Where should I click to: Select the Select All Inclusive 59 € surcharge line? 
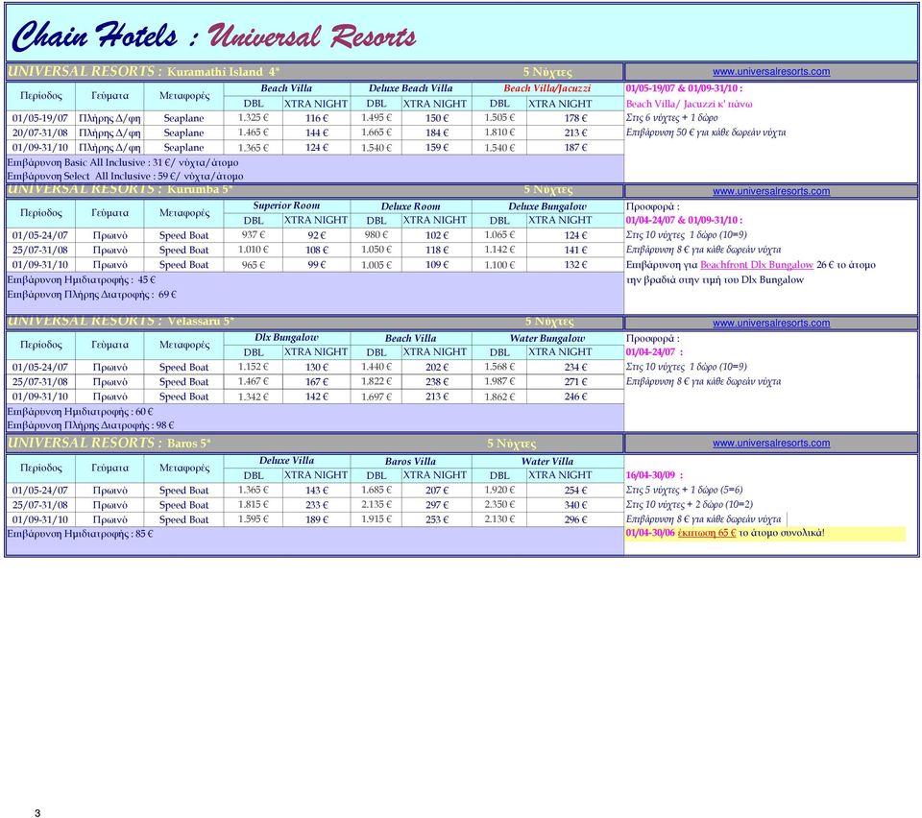pos(125,176)
